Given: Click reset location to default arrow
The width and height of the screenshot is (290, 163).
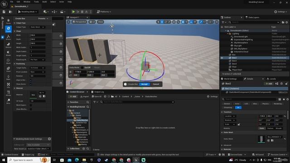Looking at the screenshot, I should point(285,116).
